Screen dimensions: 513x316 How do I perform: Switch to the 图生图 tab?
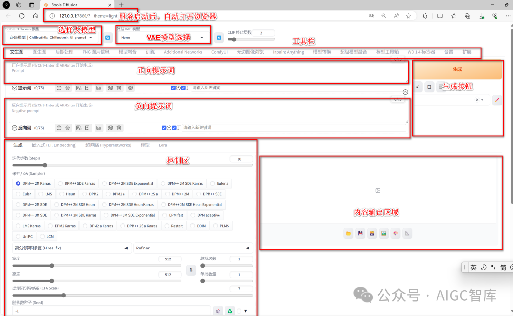click(39, 52)
